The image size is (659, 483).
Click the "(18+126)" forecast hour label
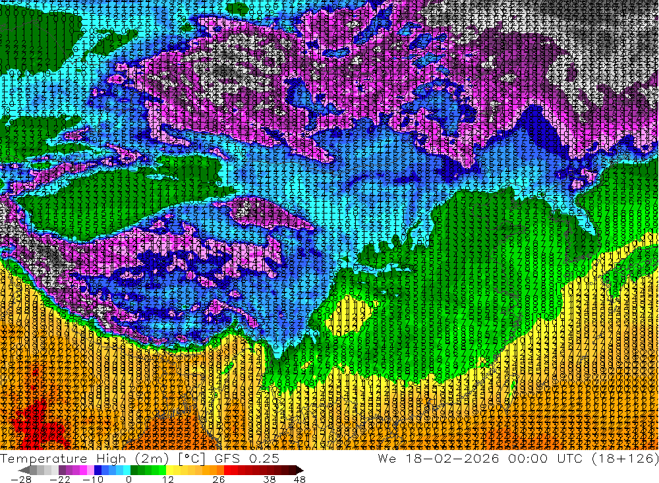pyautogui.click(x=625, y=458)
